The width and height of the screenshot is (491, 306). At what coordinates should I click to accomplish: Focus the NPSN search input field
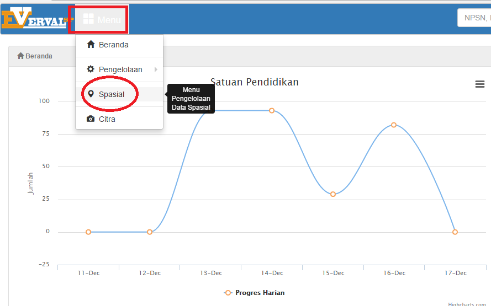tap(474, 18)
